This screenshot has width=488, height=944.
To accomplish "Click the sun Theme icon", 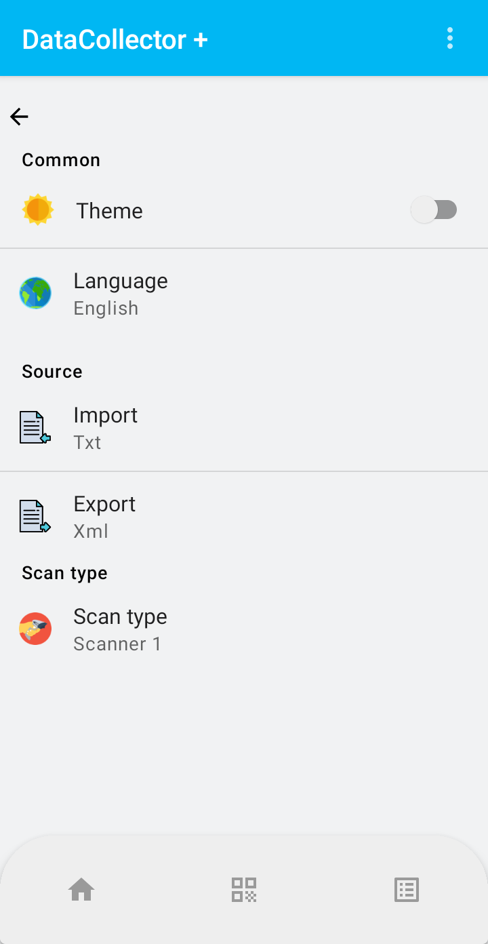I will click(37, 210).
